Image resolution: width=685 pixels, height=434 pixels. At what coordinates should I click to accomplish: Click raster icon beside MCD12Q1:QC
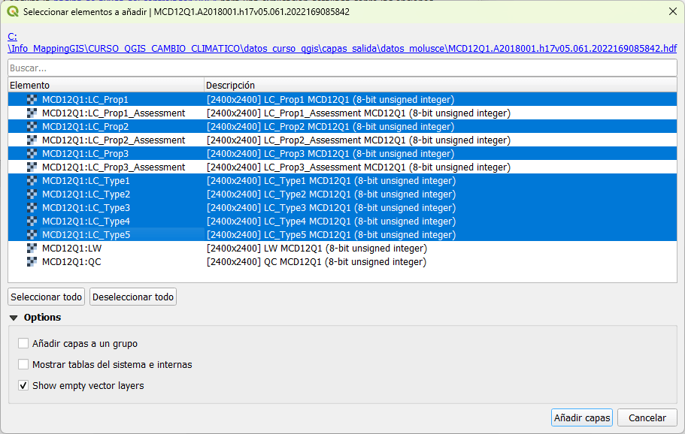(32, 262)
